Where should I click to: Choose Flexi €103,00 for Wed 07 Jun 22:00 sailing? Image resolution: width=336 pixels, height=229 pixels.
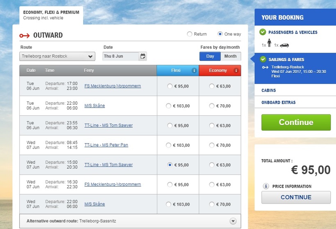[168, 204]
